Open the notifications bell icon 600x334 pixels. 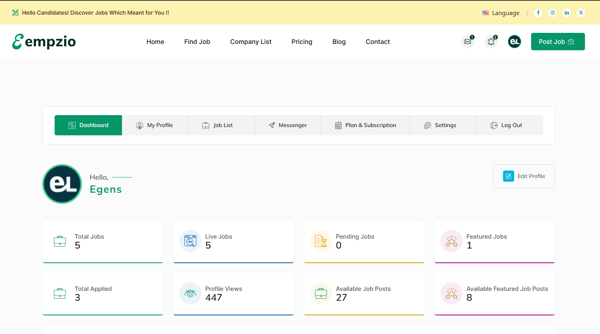[x=491, y=42]
